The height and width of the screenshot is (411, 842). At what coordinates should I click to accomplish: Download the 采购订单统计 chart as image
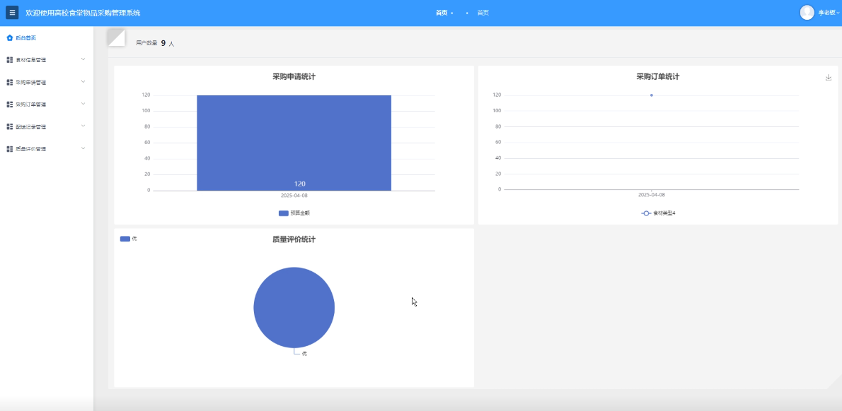(828, 78)
